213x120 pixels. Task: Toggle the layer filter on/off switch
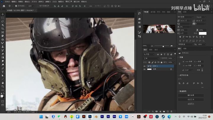(x=175, y=54)
